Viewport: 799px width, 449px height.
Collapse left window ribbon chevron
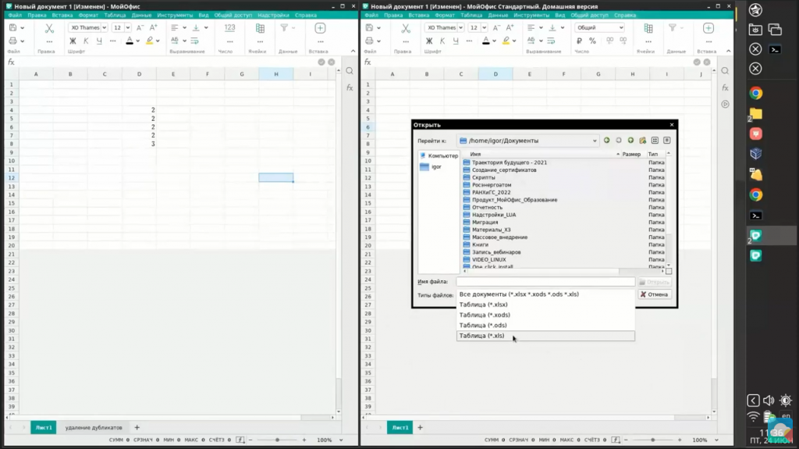[353, 51]
